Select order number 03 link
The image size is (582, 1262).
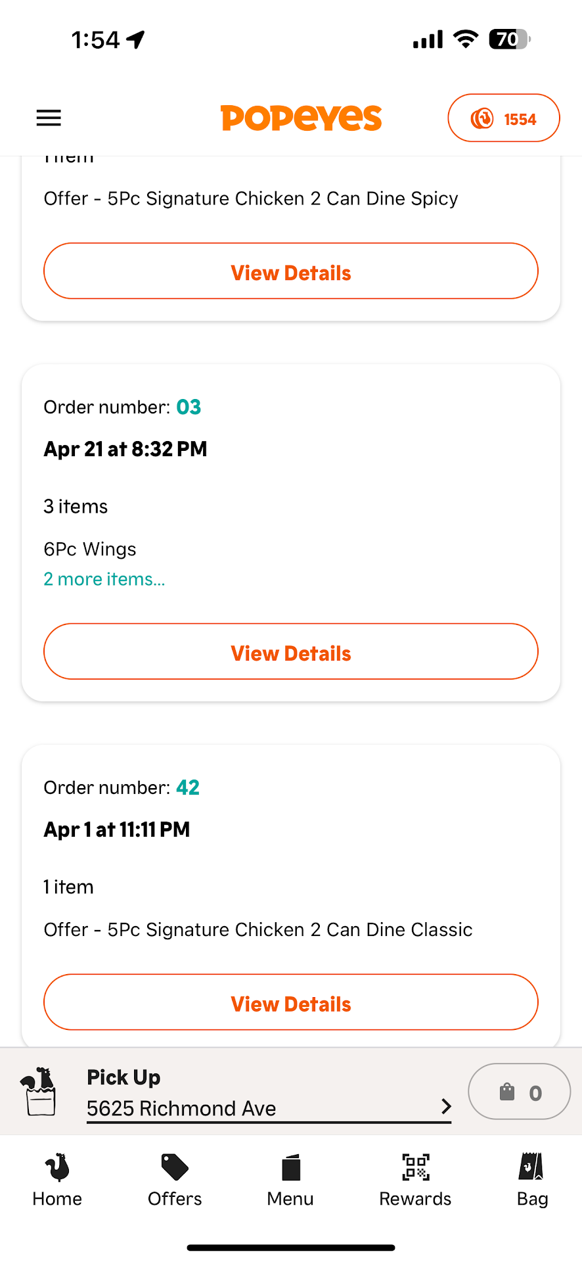point(189,407)
